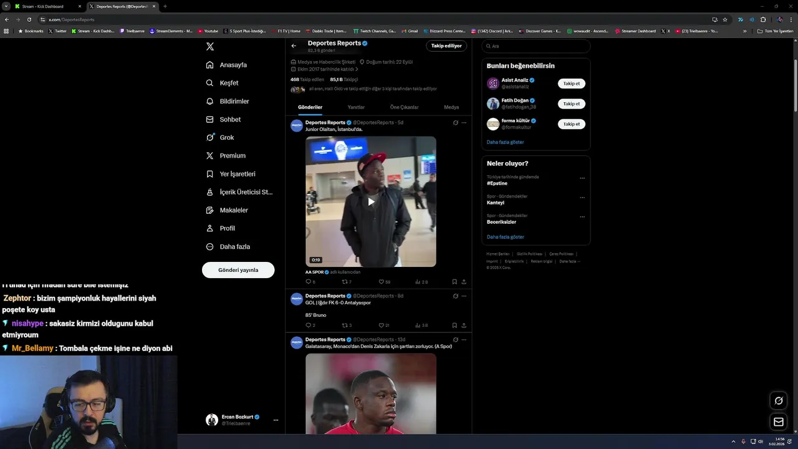This screenshot has width=798, height=449.
Task: Open more options on Denis Zakaria post
Action: pyautogui.click(x=464, y=339)
